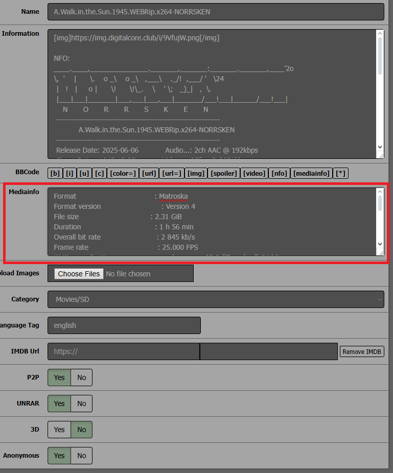The width and height of the screenshot is (393, 473).
Task: Open the Category dropdown showing Movies/SD
Action: tap(216, 299)
